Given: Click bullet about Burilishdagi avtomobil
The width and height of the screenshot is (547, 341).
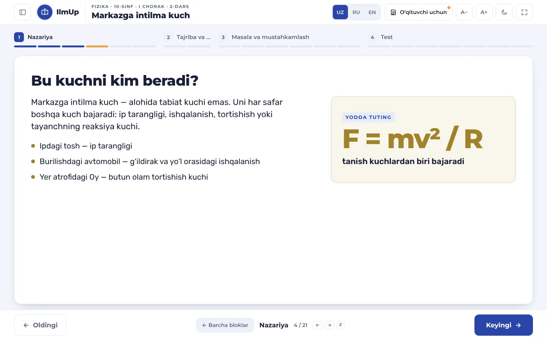Looking at the screenshot, I should point(150,161).
